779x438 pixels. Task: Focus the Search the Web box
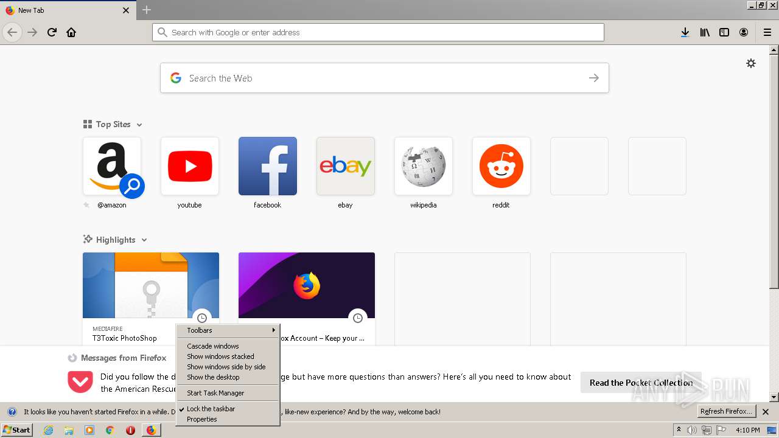pos(385,78)
